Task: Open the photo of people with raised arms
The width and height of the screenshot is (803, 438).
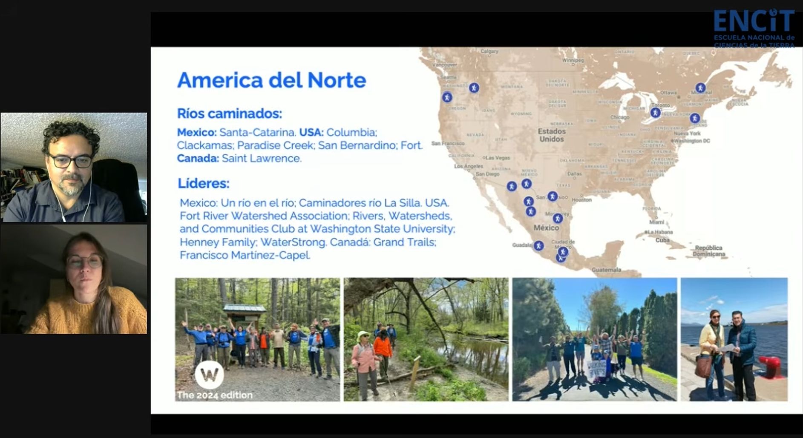Action: coord(594,339)
